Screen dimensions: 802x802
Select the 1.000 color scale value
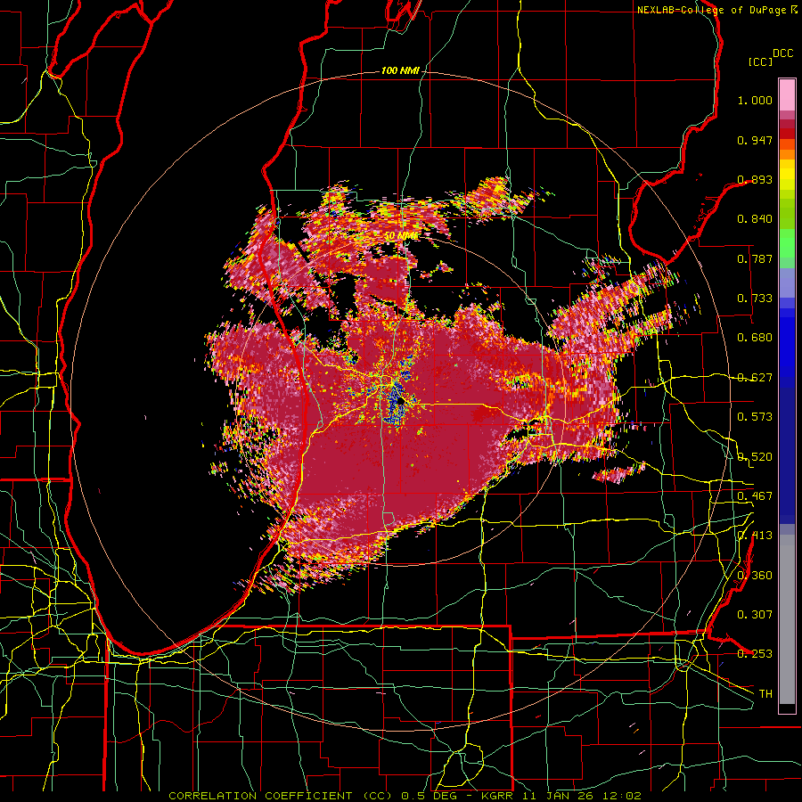pos(755,100)
